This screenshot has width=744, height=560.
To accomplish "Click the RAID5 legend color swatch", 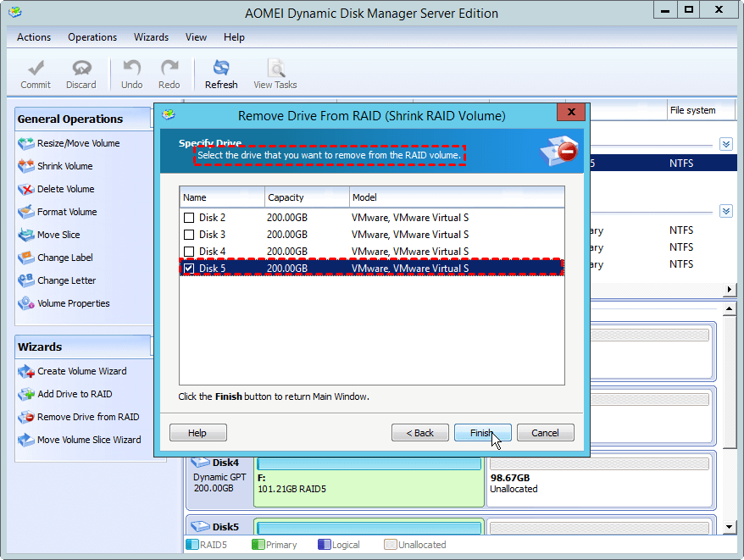I will point(192,545).
